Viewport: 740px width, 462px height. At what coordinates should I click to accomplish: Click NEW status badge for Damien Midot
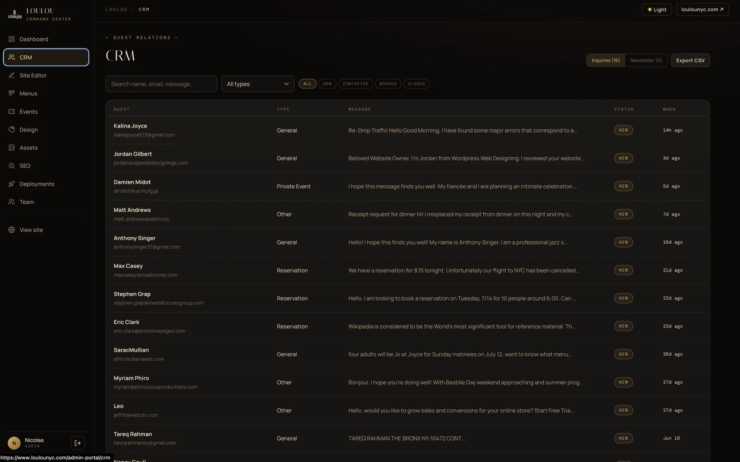(x=623, y=186)
